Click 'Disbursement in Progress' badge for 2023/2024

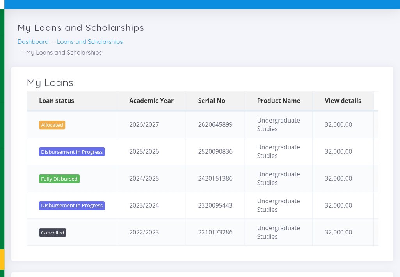(x=72, y=206)
